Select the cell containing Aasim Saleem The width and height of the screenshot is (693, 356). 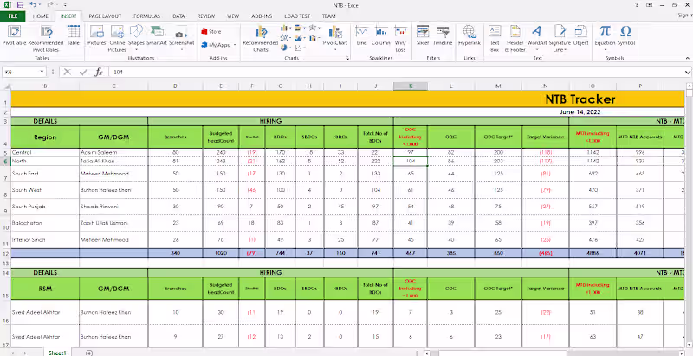113,152
